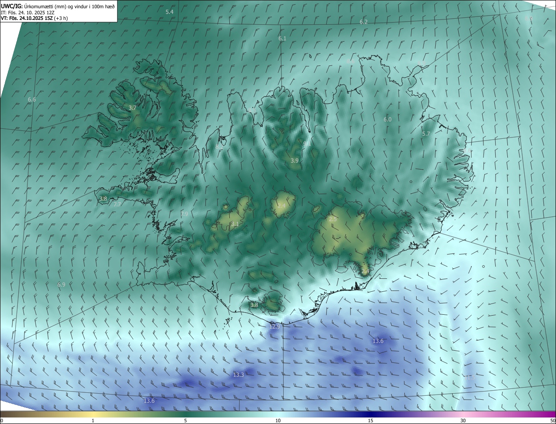
Task: Click the 5.7 value label
Action: point(426,134)
